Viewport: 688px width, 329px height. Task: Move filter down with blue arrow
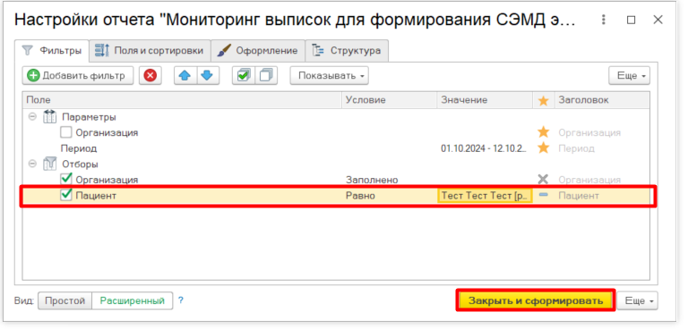[x=207, y=76]
